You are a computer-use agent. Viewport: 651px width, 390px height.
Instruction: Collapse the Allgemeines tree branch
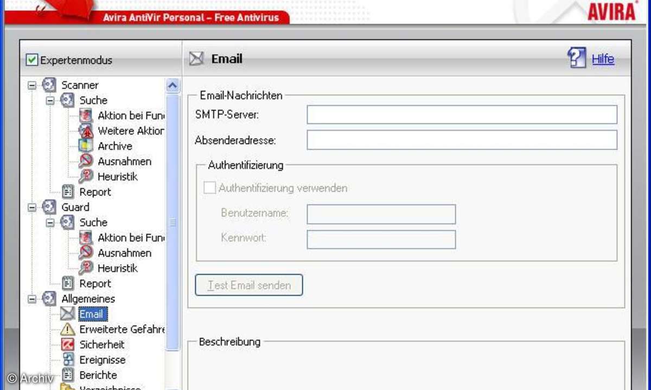[x=31, y=298]
